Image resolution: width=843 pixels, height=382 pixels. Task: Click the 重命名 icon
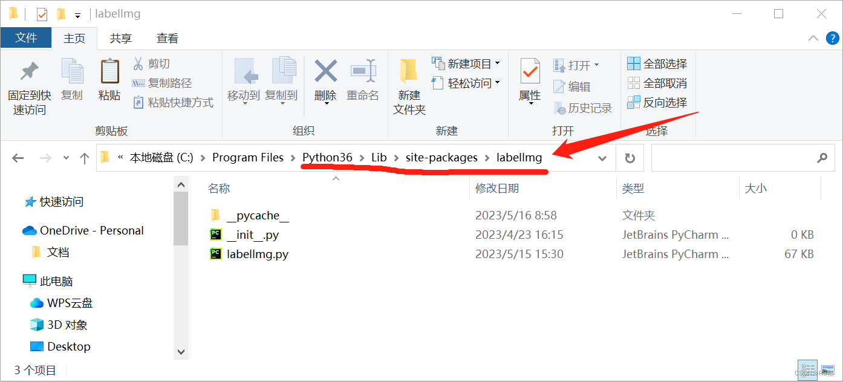coord(363,71)
